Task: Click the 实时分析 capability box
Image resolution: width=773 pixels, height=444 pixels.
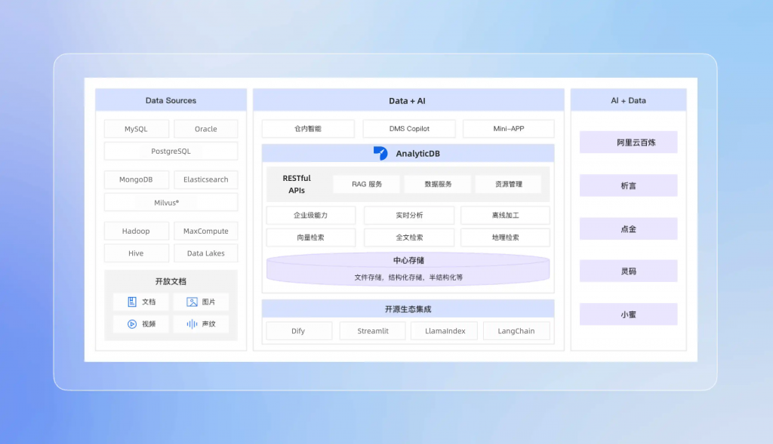Action: (x=409, y=216)
